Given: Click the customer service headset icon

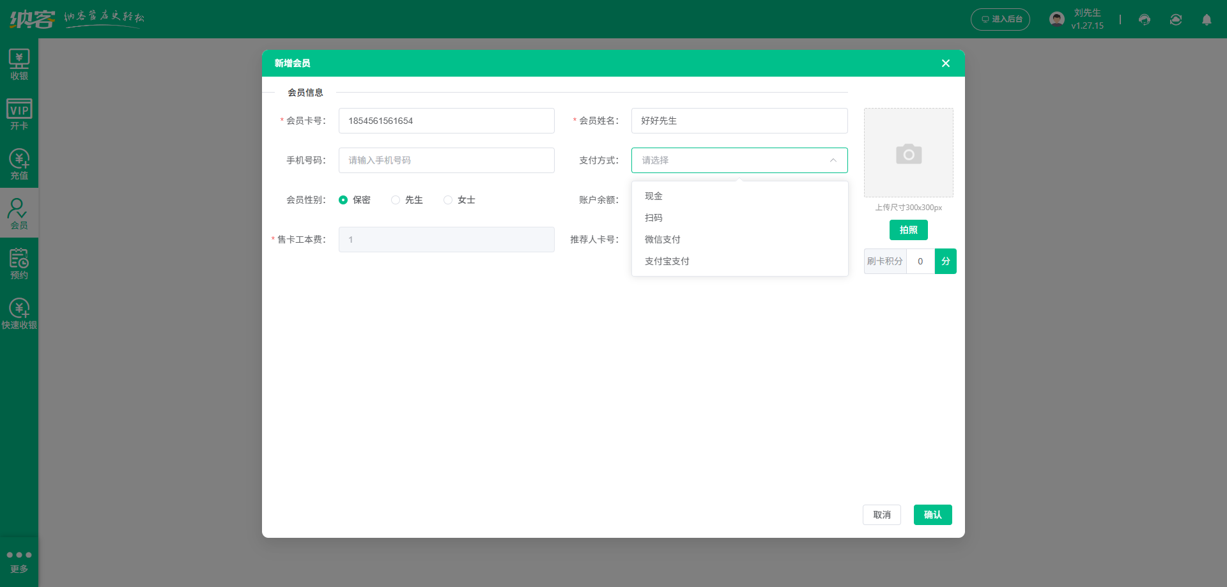Looking at the screenshot, I should click(1145, 20).
